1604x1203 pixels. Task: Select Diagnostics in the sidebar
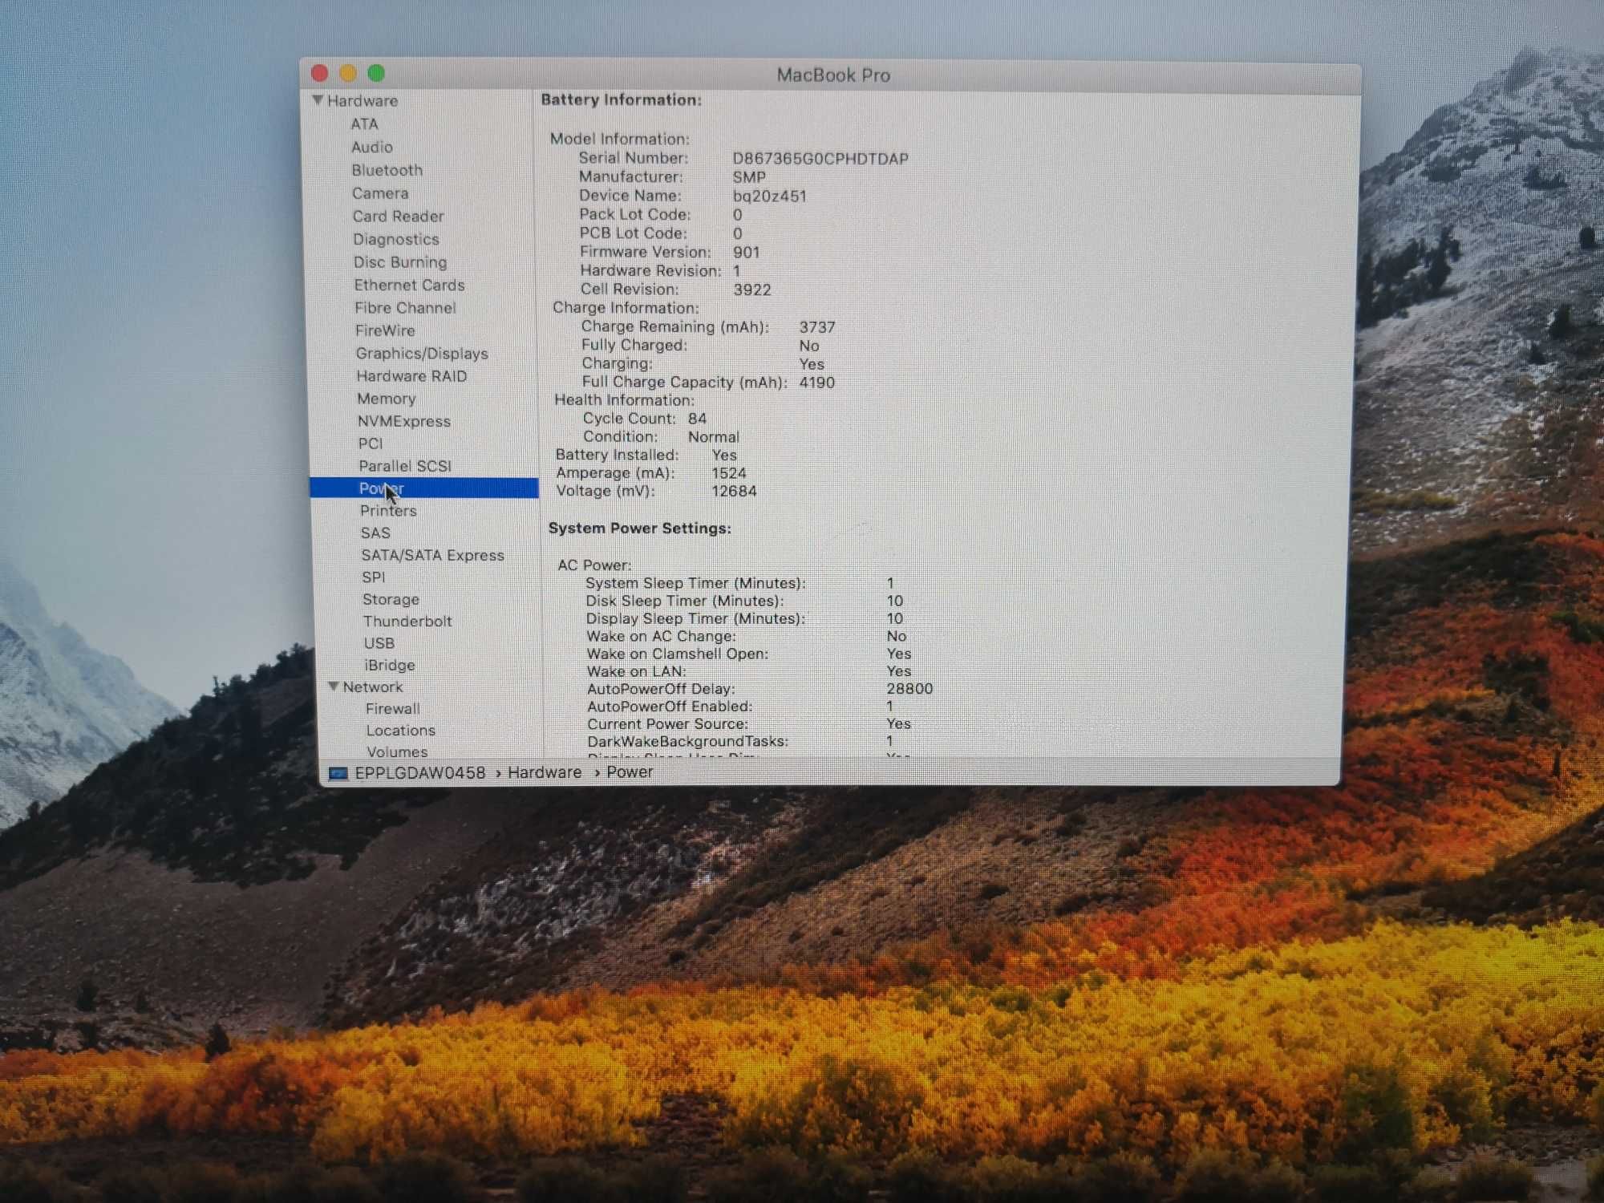[x=396, y=239]
